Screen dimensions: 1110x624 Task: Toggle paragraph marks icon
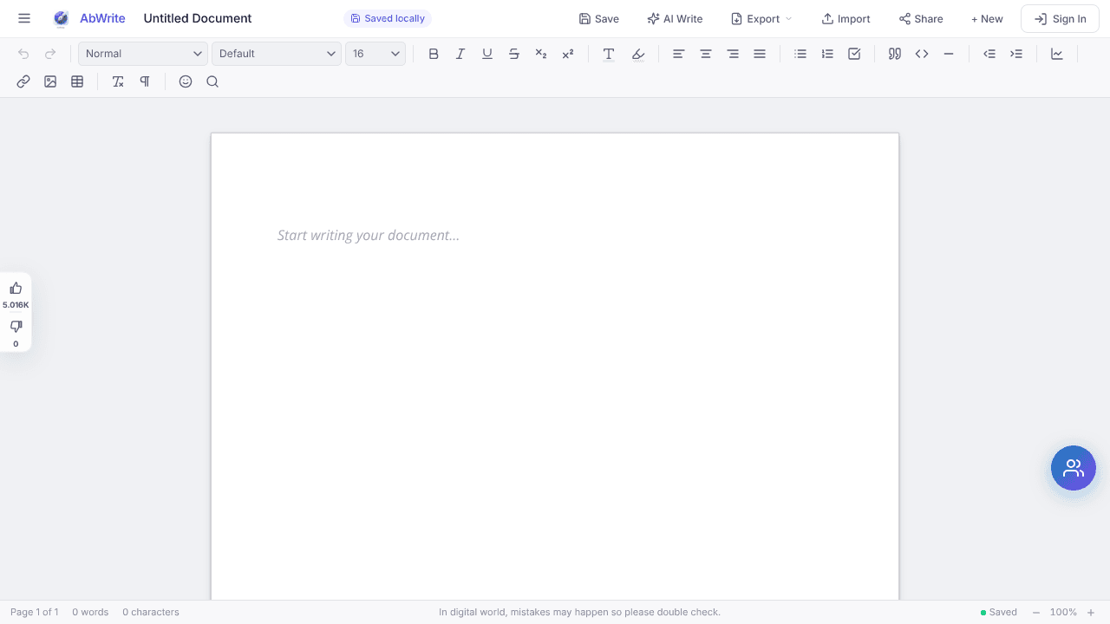145,81
